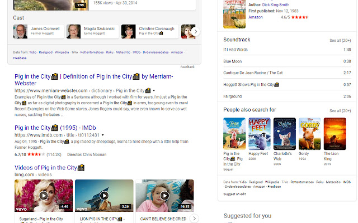Click See all (20+) for People also search for
The width and height of the screenshot is (358, 223).
pyautogui.click(x=340, y=110)
